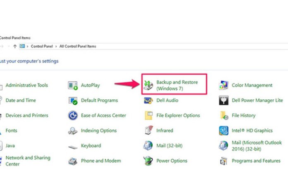Viewport: 288px width, 192px height.
Task: Select Phone and Modem text link
Action: (x=101, y=161)
